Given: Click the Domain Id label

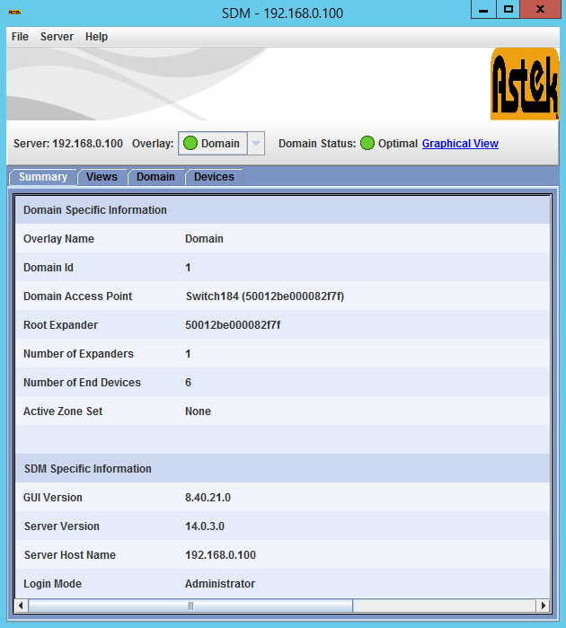Looking at the screenshot, I should 49,268.
